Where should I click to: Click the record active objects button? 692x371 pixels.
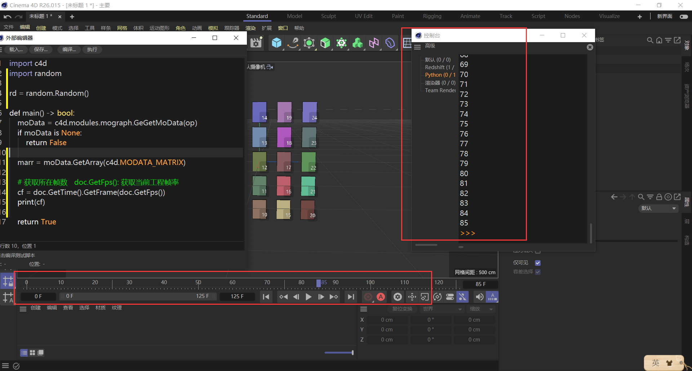coord(368,297)
